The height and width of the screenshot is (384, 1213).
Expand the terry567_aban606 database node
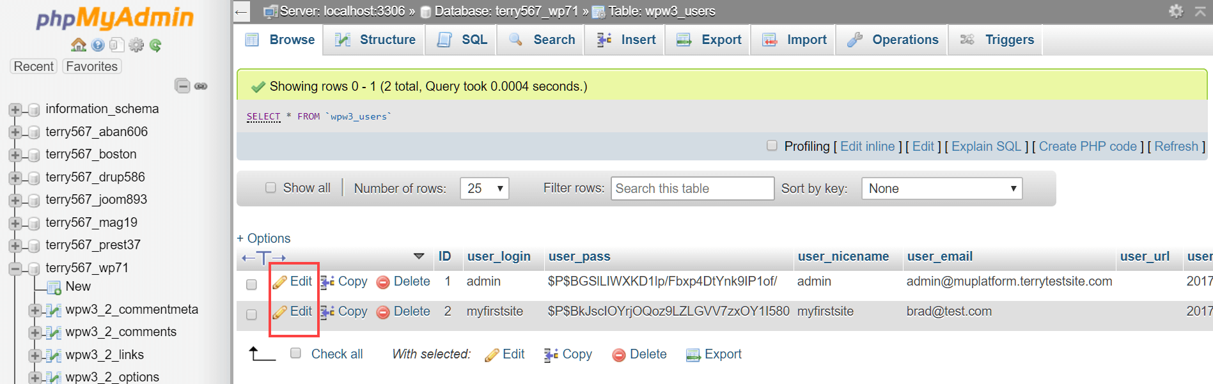click(x=15, y=132)
